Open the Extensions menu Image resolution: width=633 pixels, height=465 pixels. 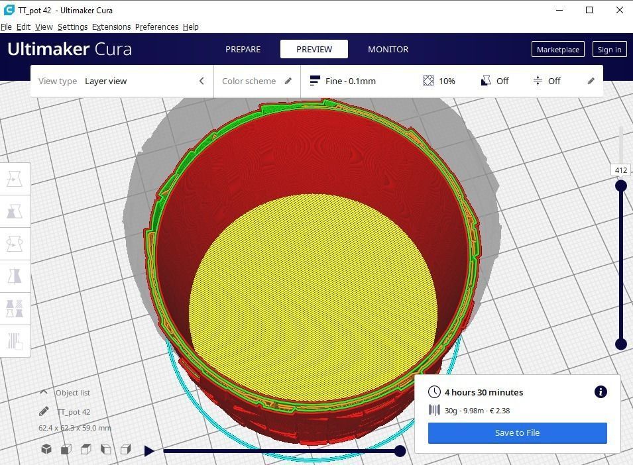point(111,26)
